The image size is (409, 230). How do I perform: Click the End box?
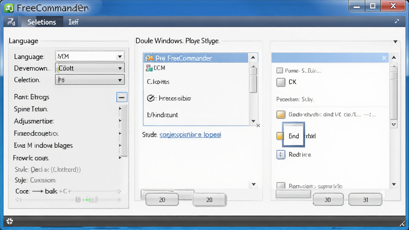pos(294,134)
